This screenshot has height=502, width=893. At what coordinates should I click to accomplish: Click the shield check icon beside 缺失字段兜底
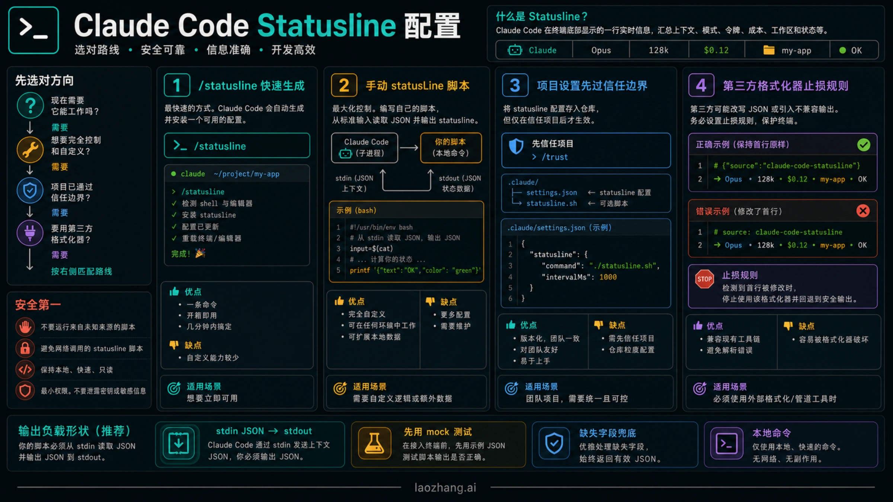coord(554,443)
